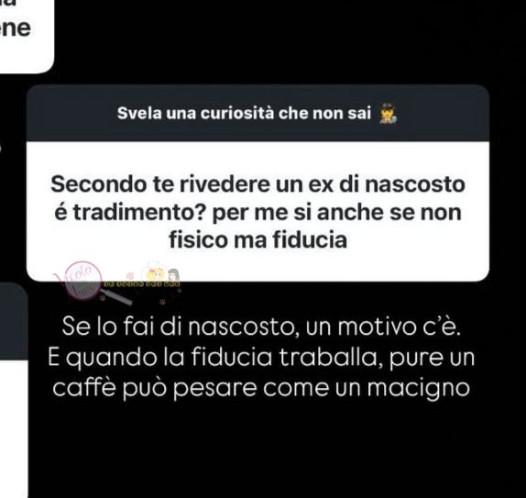Tap the line "Secondo te rivedere un ex di nascosto"
The width and height of the screenshot is (526, 498).
pyautogui.click(x=258, y=184)
